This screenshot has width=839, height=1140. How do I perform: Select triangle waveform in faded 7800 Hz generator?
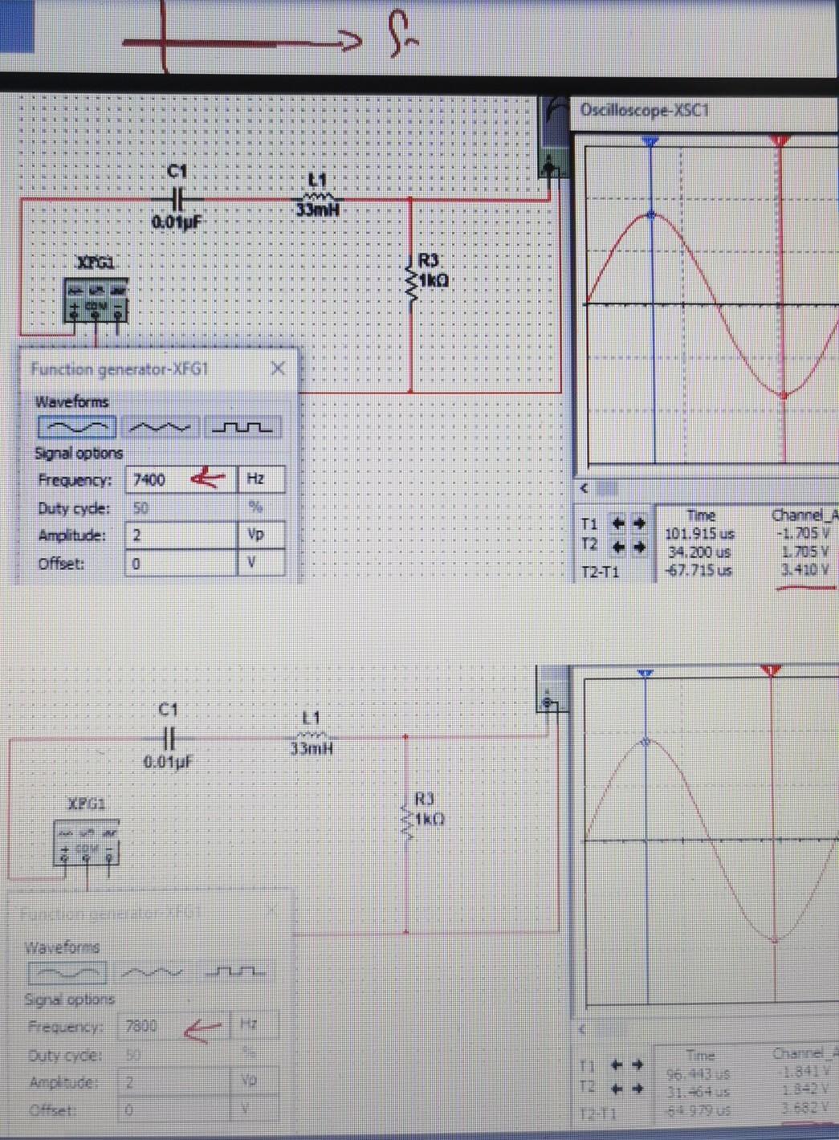click(151, 973)
